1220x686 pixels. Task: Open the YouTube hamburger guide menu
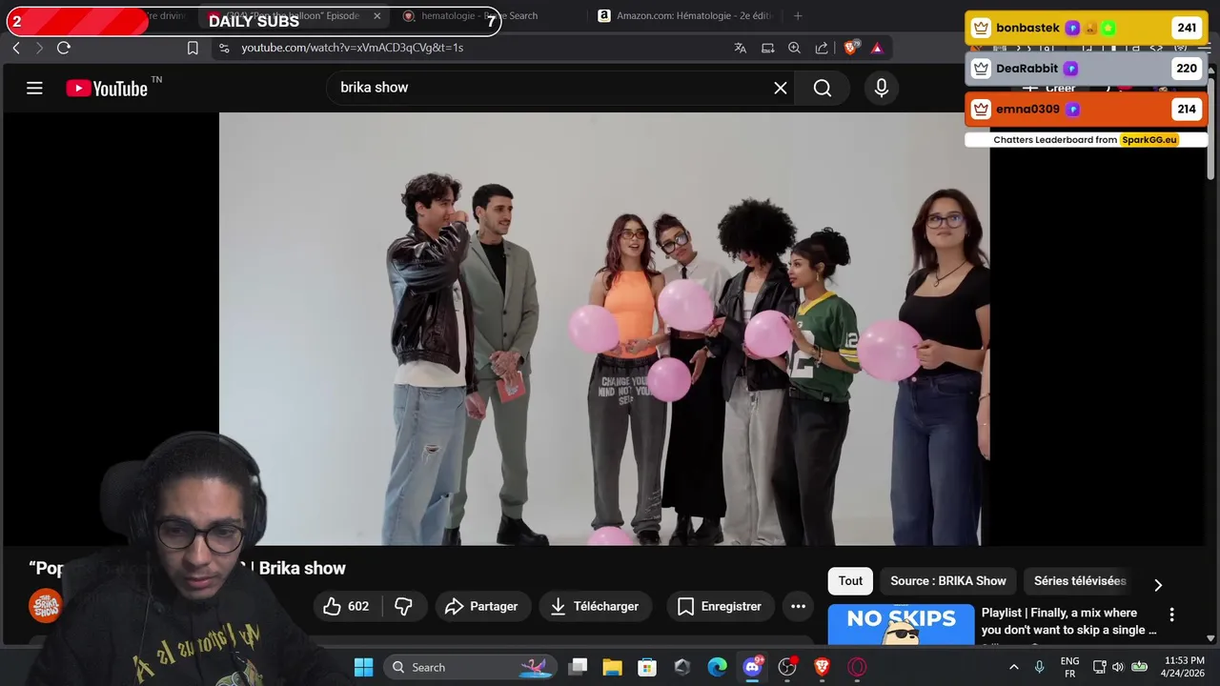coord(34,89)
